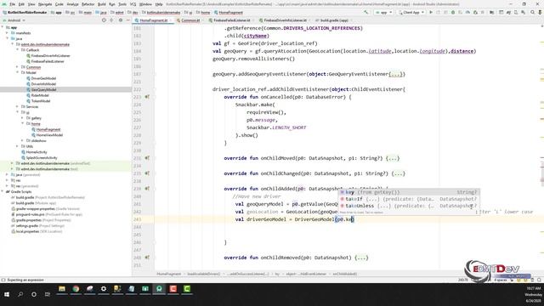Switch to the FirebaseDriverInfoListener.kt tab
The width and height of the screenshot is (544, 306).
click(x=286, y=20)
